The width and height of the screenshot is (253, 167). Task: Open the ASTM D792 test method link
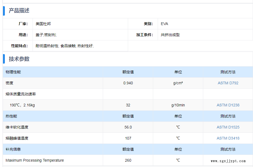[x=228, y=83]
